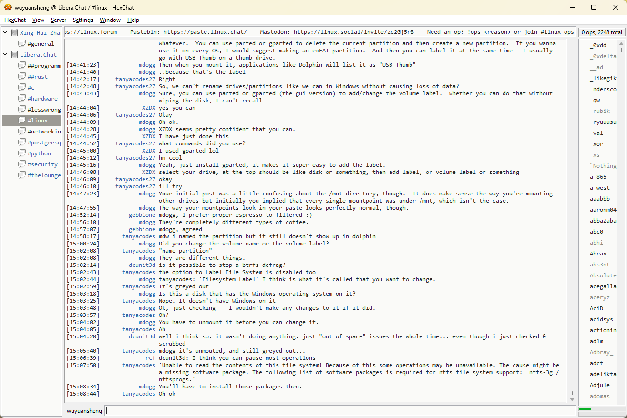Click the #rust channel icon

(x=22, y=77)
